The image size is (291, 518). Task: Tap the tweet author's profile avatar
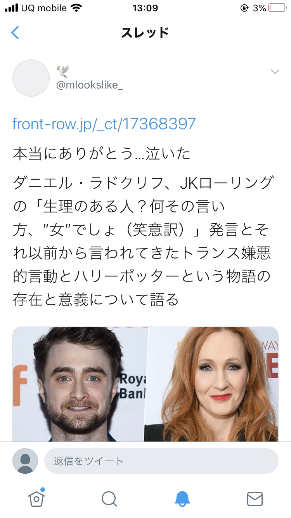click(31, 78)
